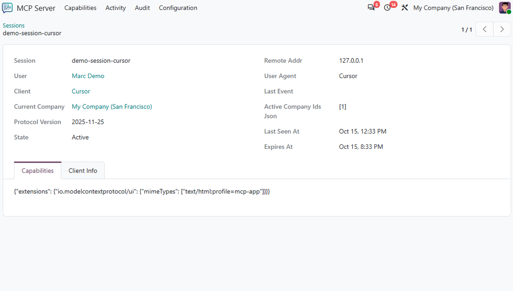This screenshot has height=291, width=513.
Task: Click Last Seen At value Oct 15, 12:33 PM
Action: (362, 132)
